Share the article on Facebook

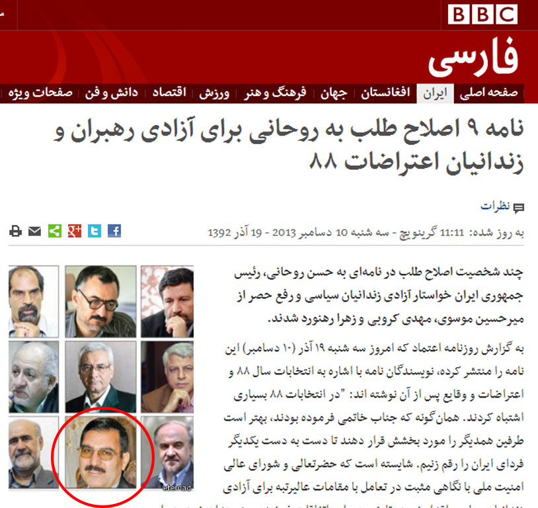[x=114, y=231]
